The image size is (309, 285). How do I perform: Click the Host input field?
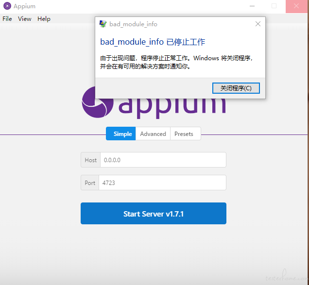(x=163, y=160)
